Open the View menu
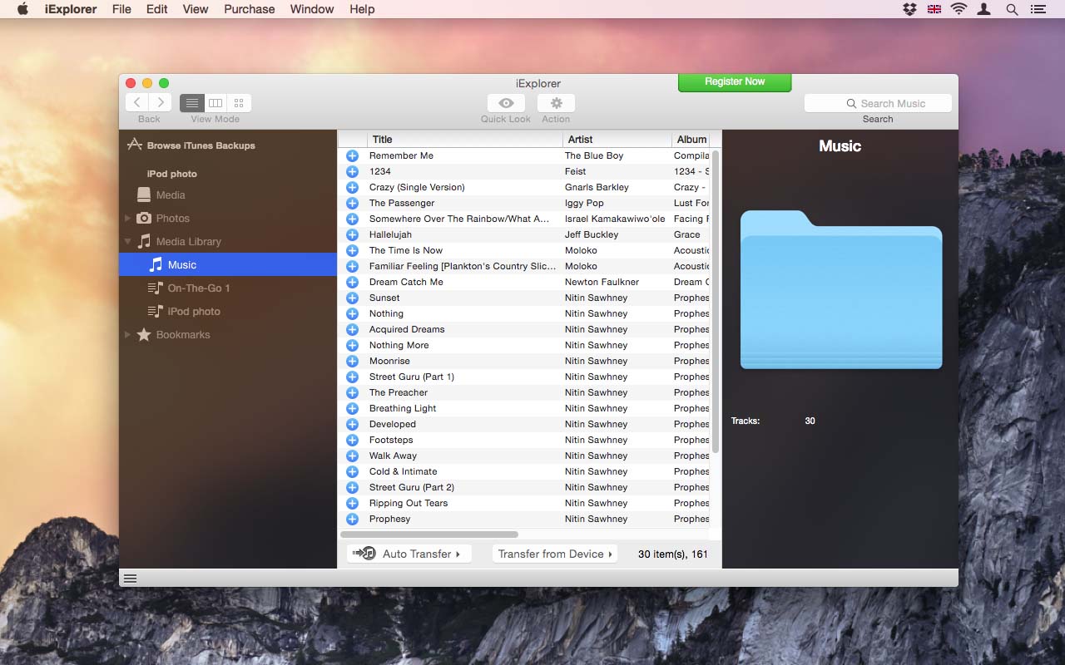 (196, 9)
